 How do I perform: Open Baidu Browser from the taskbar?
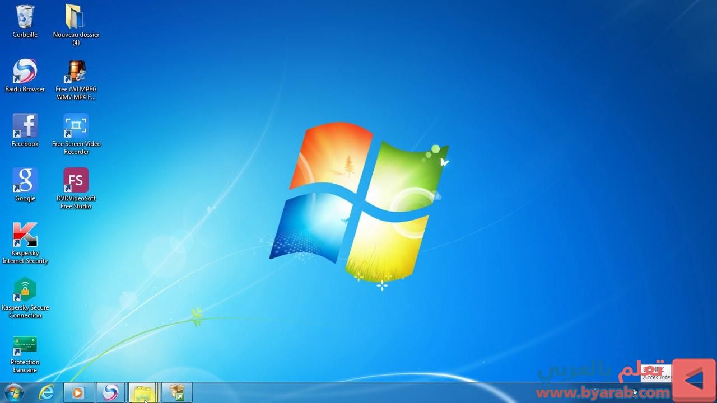(x=110, y=392)
